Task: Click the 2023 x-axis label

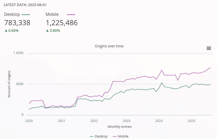Action: tap(127, 121)
